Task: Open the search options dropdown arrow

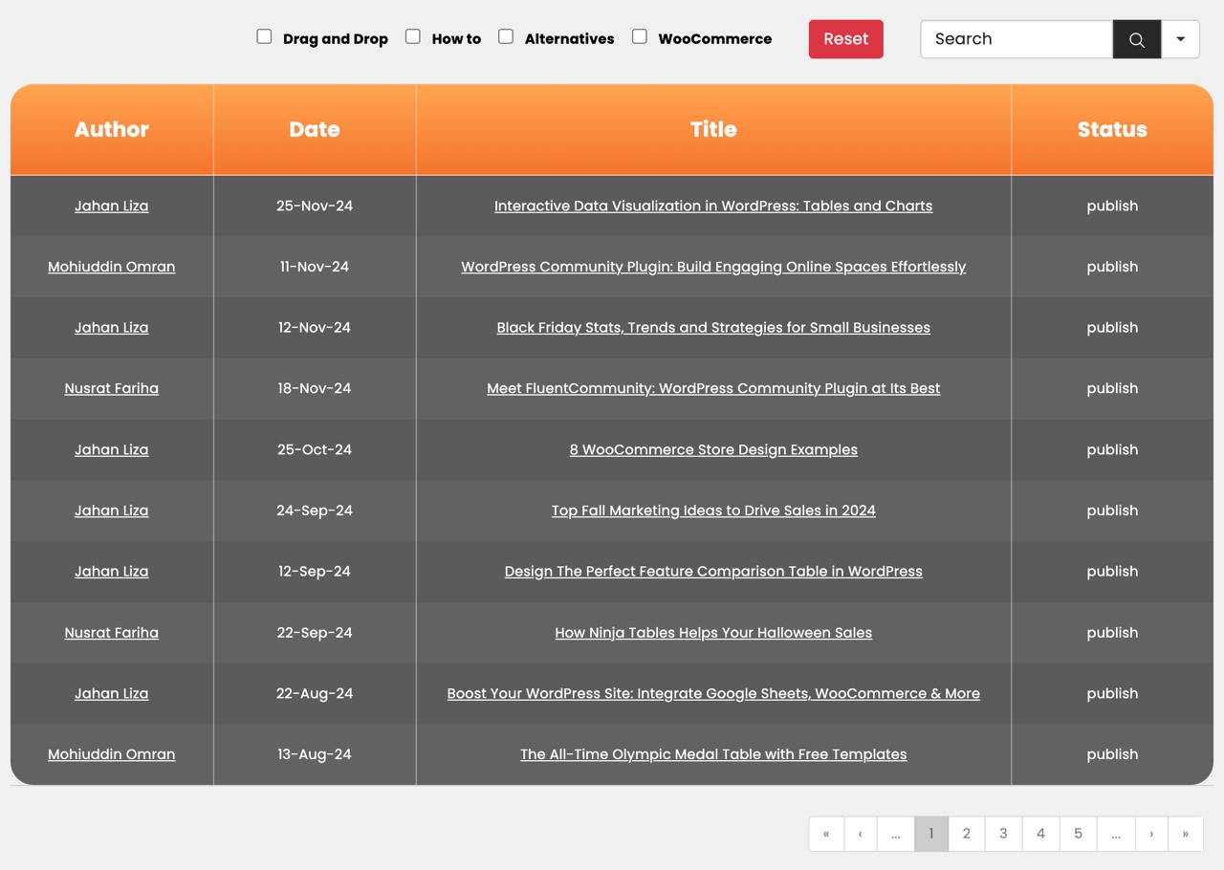Action: click(1180, 39)
